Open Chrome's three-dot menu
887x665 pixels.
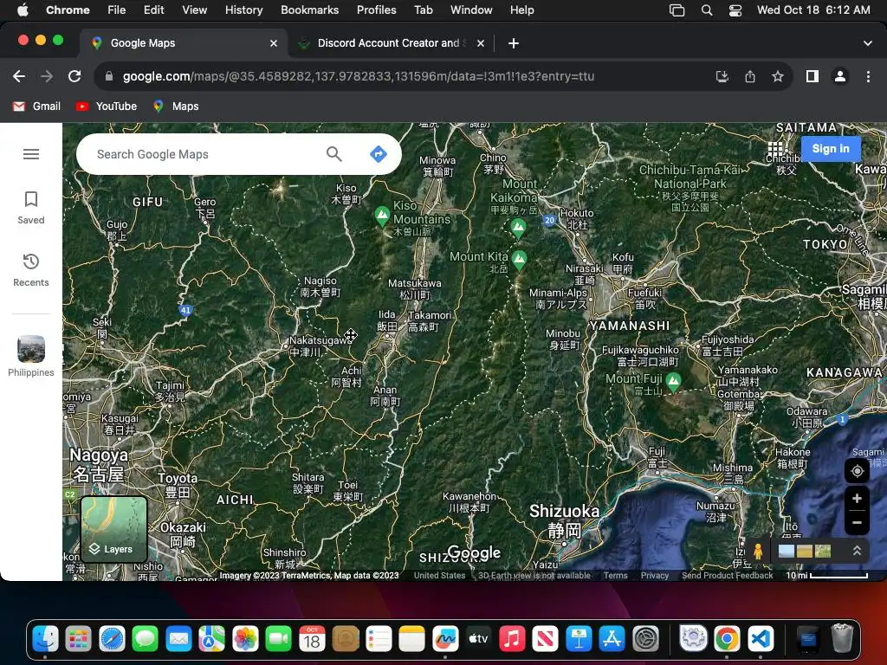(x=868, y=76)
